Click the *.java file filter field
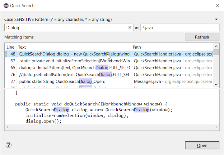This screenshot has width=224, height=155. point(180,28)
